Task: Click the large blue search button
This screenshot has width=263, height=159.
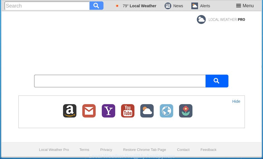Action: 217,81
